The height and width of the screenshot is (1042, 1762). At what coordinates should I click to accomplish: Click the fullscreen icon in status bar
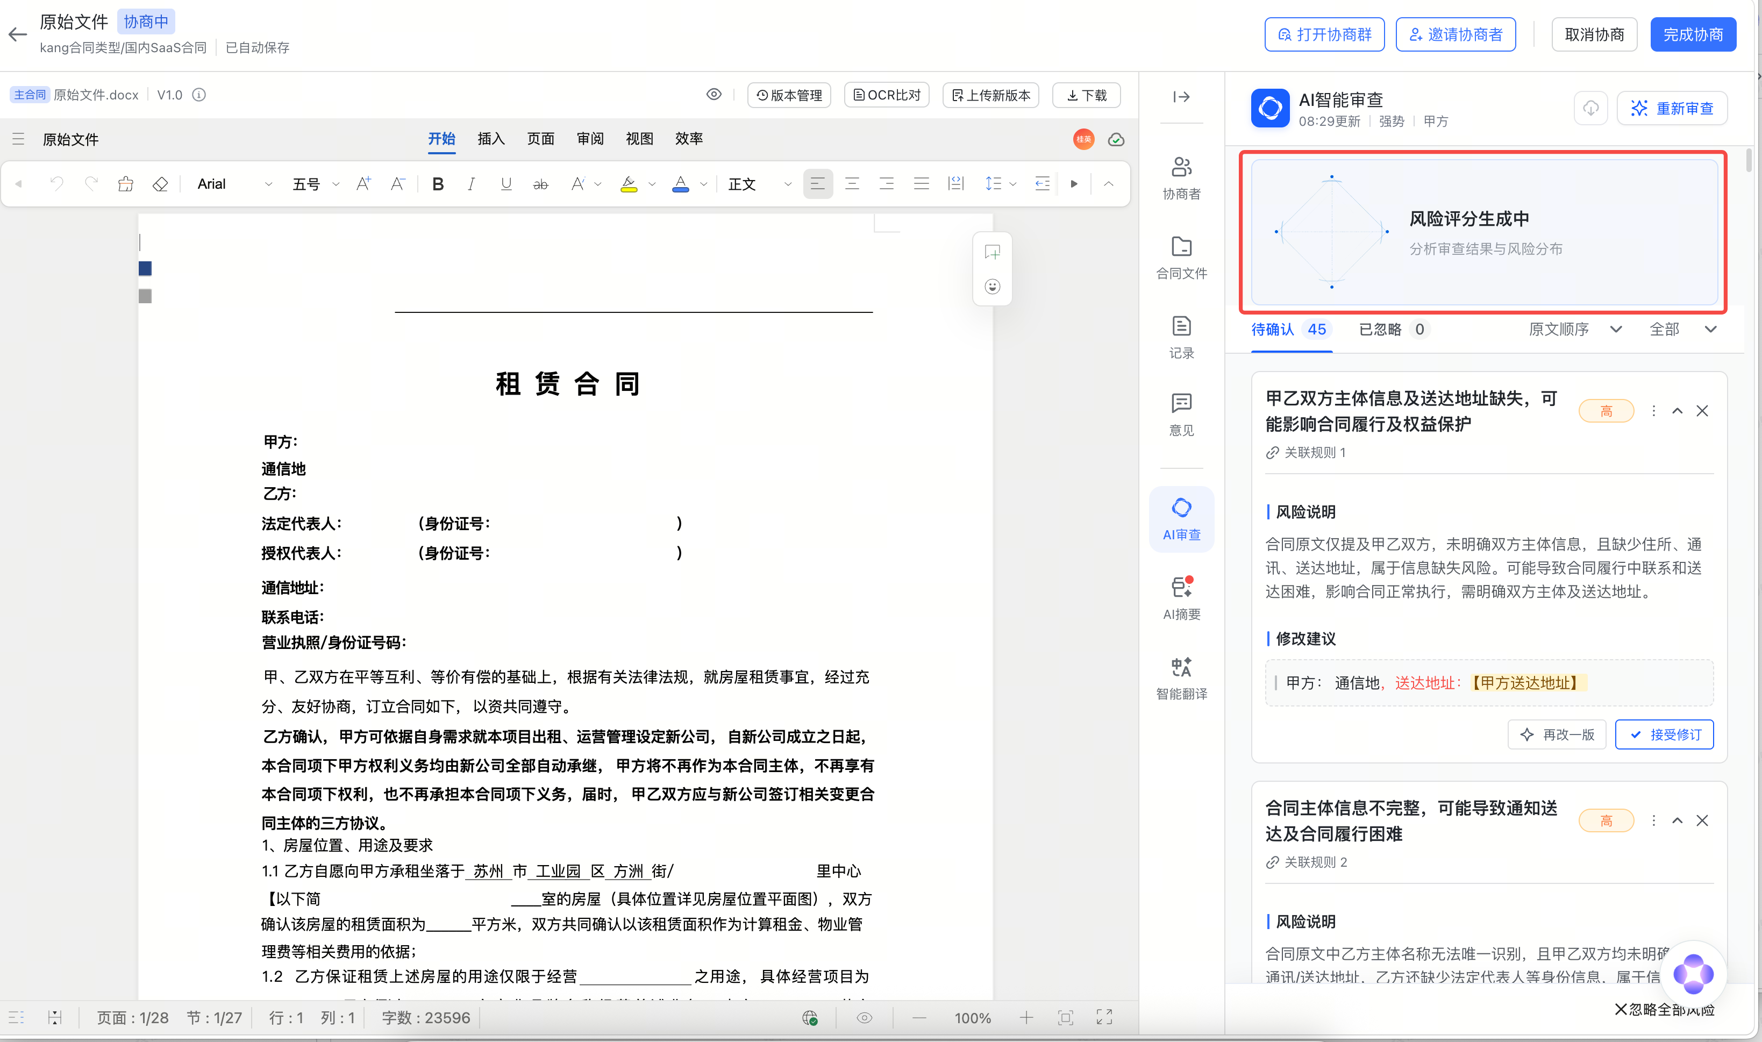click(x=1104, y=1018)
